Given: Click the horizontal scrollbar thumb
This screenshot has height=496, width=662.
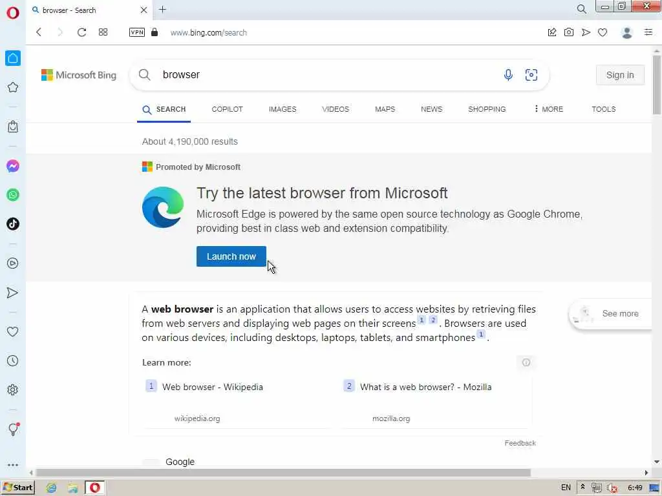Looking at the screenshot, I should coord(283,473).
